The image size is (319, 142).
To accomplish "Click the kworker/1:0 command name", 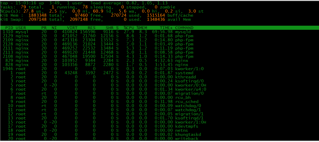I will click(x=189, y=69).
